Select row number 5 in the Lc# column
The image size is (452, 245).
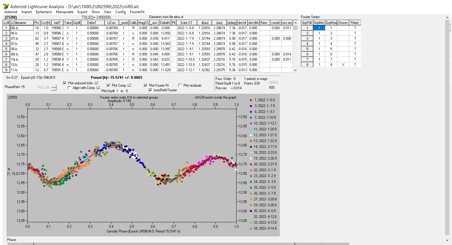coord(6,49)
